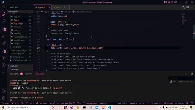Screen dimensions: 195x110
Task: Close the bottom panel
Action: (x=192, y=74)
